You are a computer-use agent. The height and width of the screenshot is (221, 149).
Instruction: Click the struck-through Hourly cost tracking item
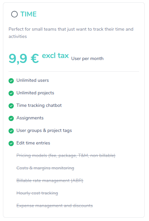[37, 193]
